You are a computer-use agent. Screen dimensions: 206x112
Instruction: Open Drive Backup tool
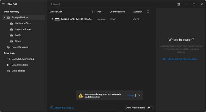18,71
